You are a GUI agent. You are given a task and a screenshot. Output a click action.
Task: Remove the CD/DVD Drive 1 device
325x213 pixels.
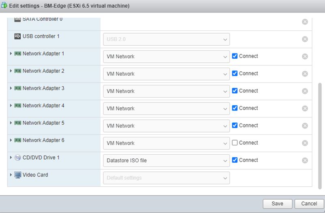point(305,160)
